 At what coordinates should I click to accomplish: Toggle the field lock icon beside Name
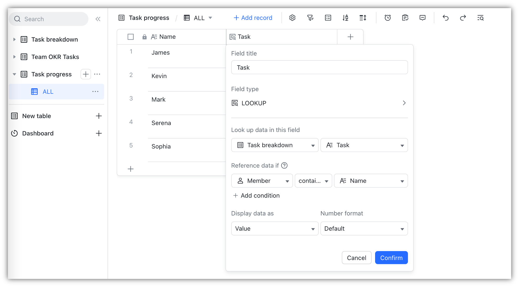pos(144,37)
